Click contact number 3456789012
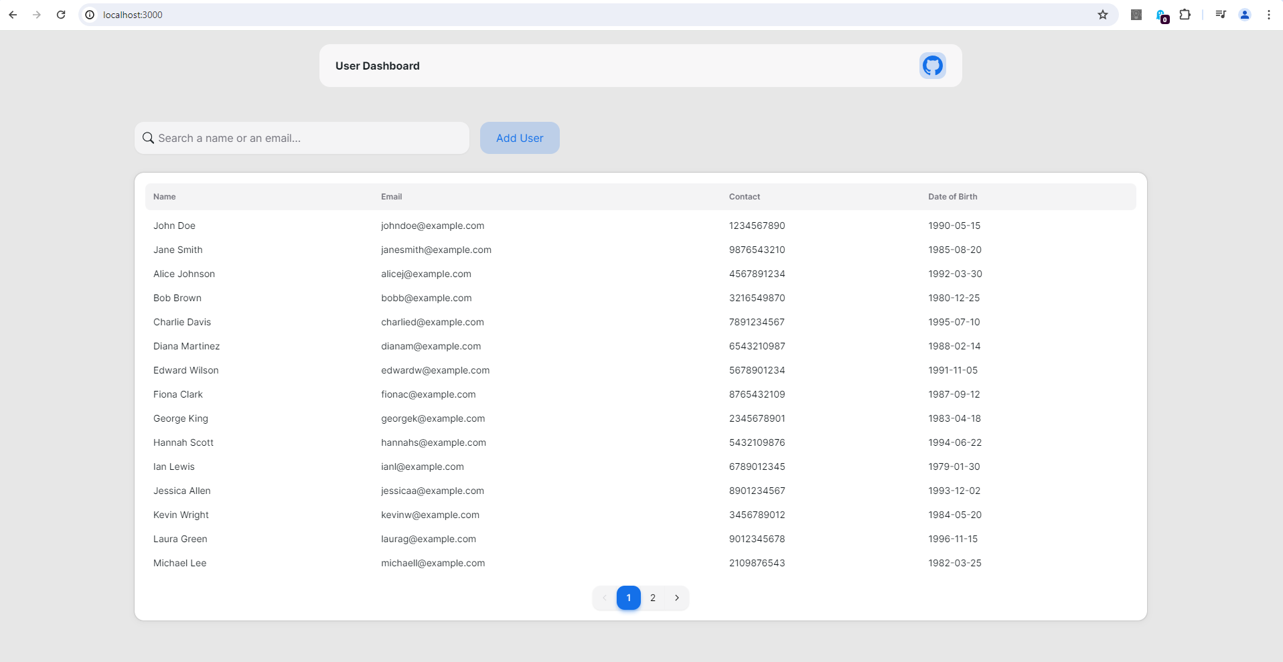 pyautogui.click(x=757, y=515)
